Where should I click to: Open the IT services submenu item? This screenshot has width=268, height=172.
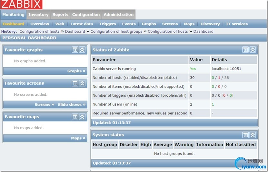[x=237, y=24]
